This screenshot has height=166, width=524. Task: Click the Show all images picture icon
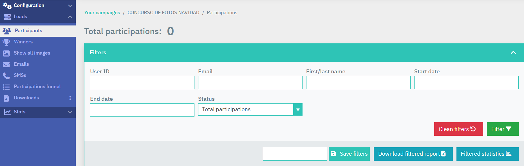(x=6, y=53)
